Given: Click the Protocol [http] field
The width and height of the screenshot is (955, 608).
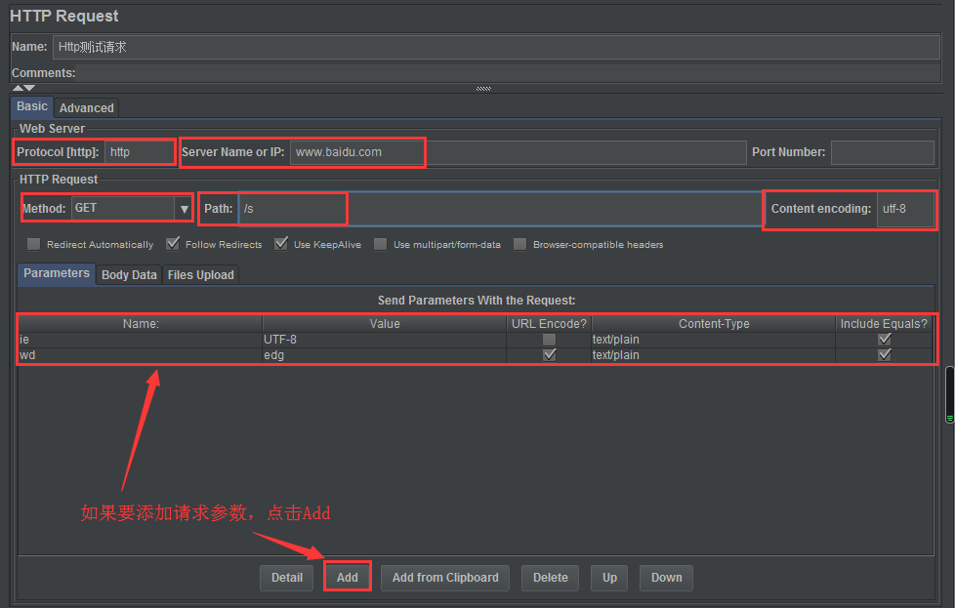Looking at the screenshot, I should [x=140, y=152].
